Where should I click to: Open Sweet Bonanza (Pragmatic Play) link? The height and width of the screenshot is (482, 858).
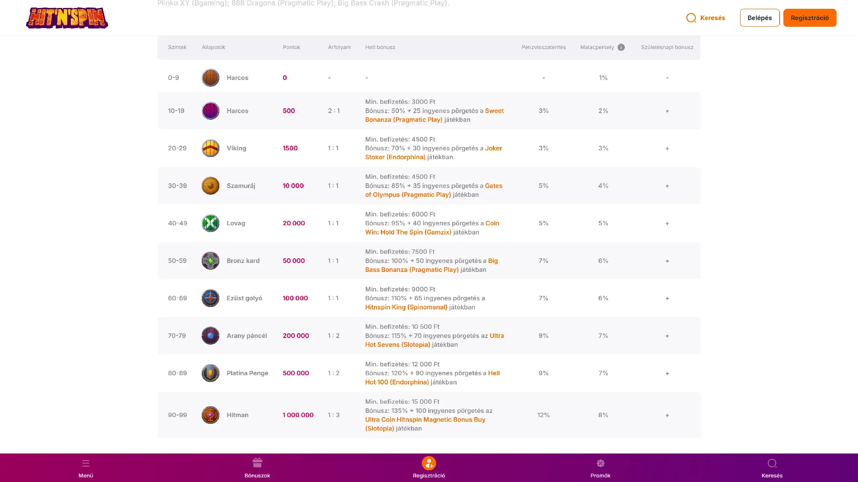(434, 115)
